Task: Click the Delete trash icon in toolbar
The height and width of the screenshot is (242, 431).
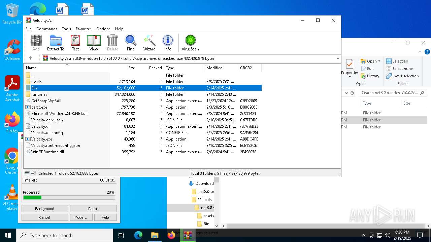Action: [112, 43]
